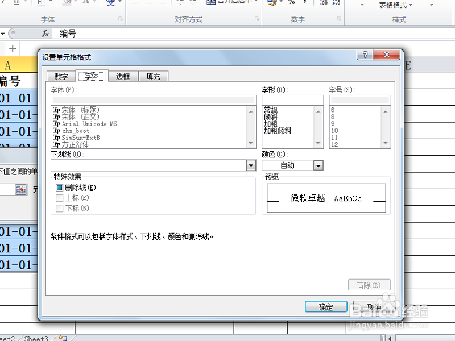The height and width of the screenshot is (341, 455).
Task: Apply percent style from ribbon
Action: pyautogui.click(x=291, y=2)
